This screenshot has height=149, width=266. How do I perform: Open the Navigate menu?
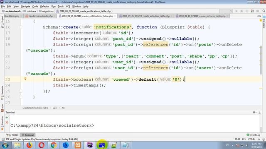tap(25, 7)
